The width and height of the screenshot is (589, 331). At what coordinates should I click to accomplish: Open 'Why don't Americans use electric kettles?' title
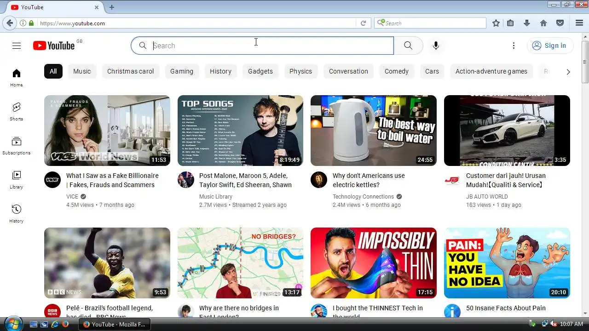369,180
